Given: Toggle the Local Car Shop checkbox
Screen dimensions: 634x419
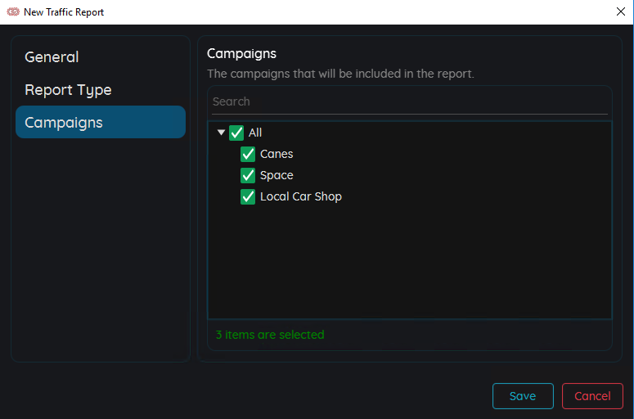Looking at the screenshot, I should (248, 197).
